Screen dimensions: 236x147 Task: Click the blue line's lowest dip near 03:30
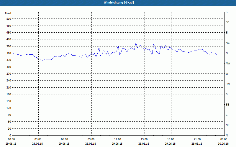43,60
